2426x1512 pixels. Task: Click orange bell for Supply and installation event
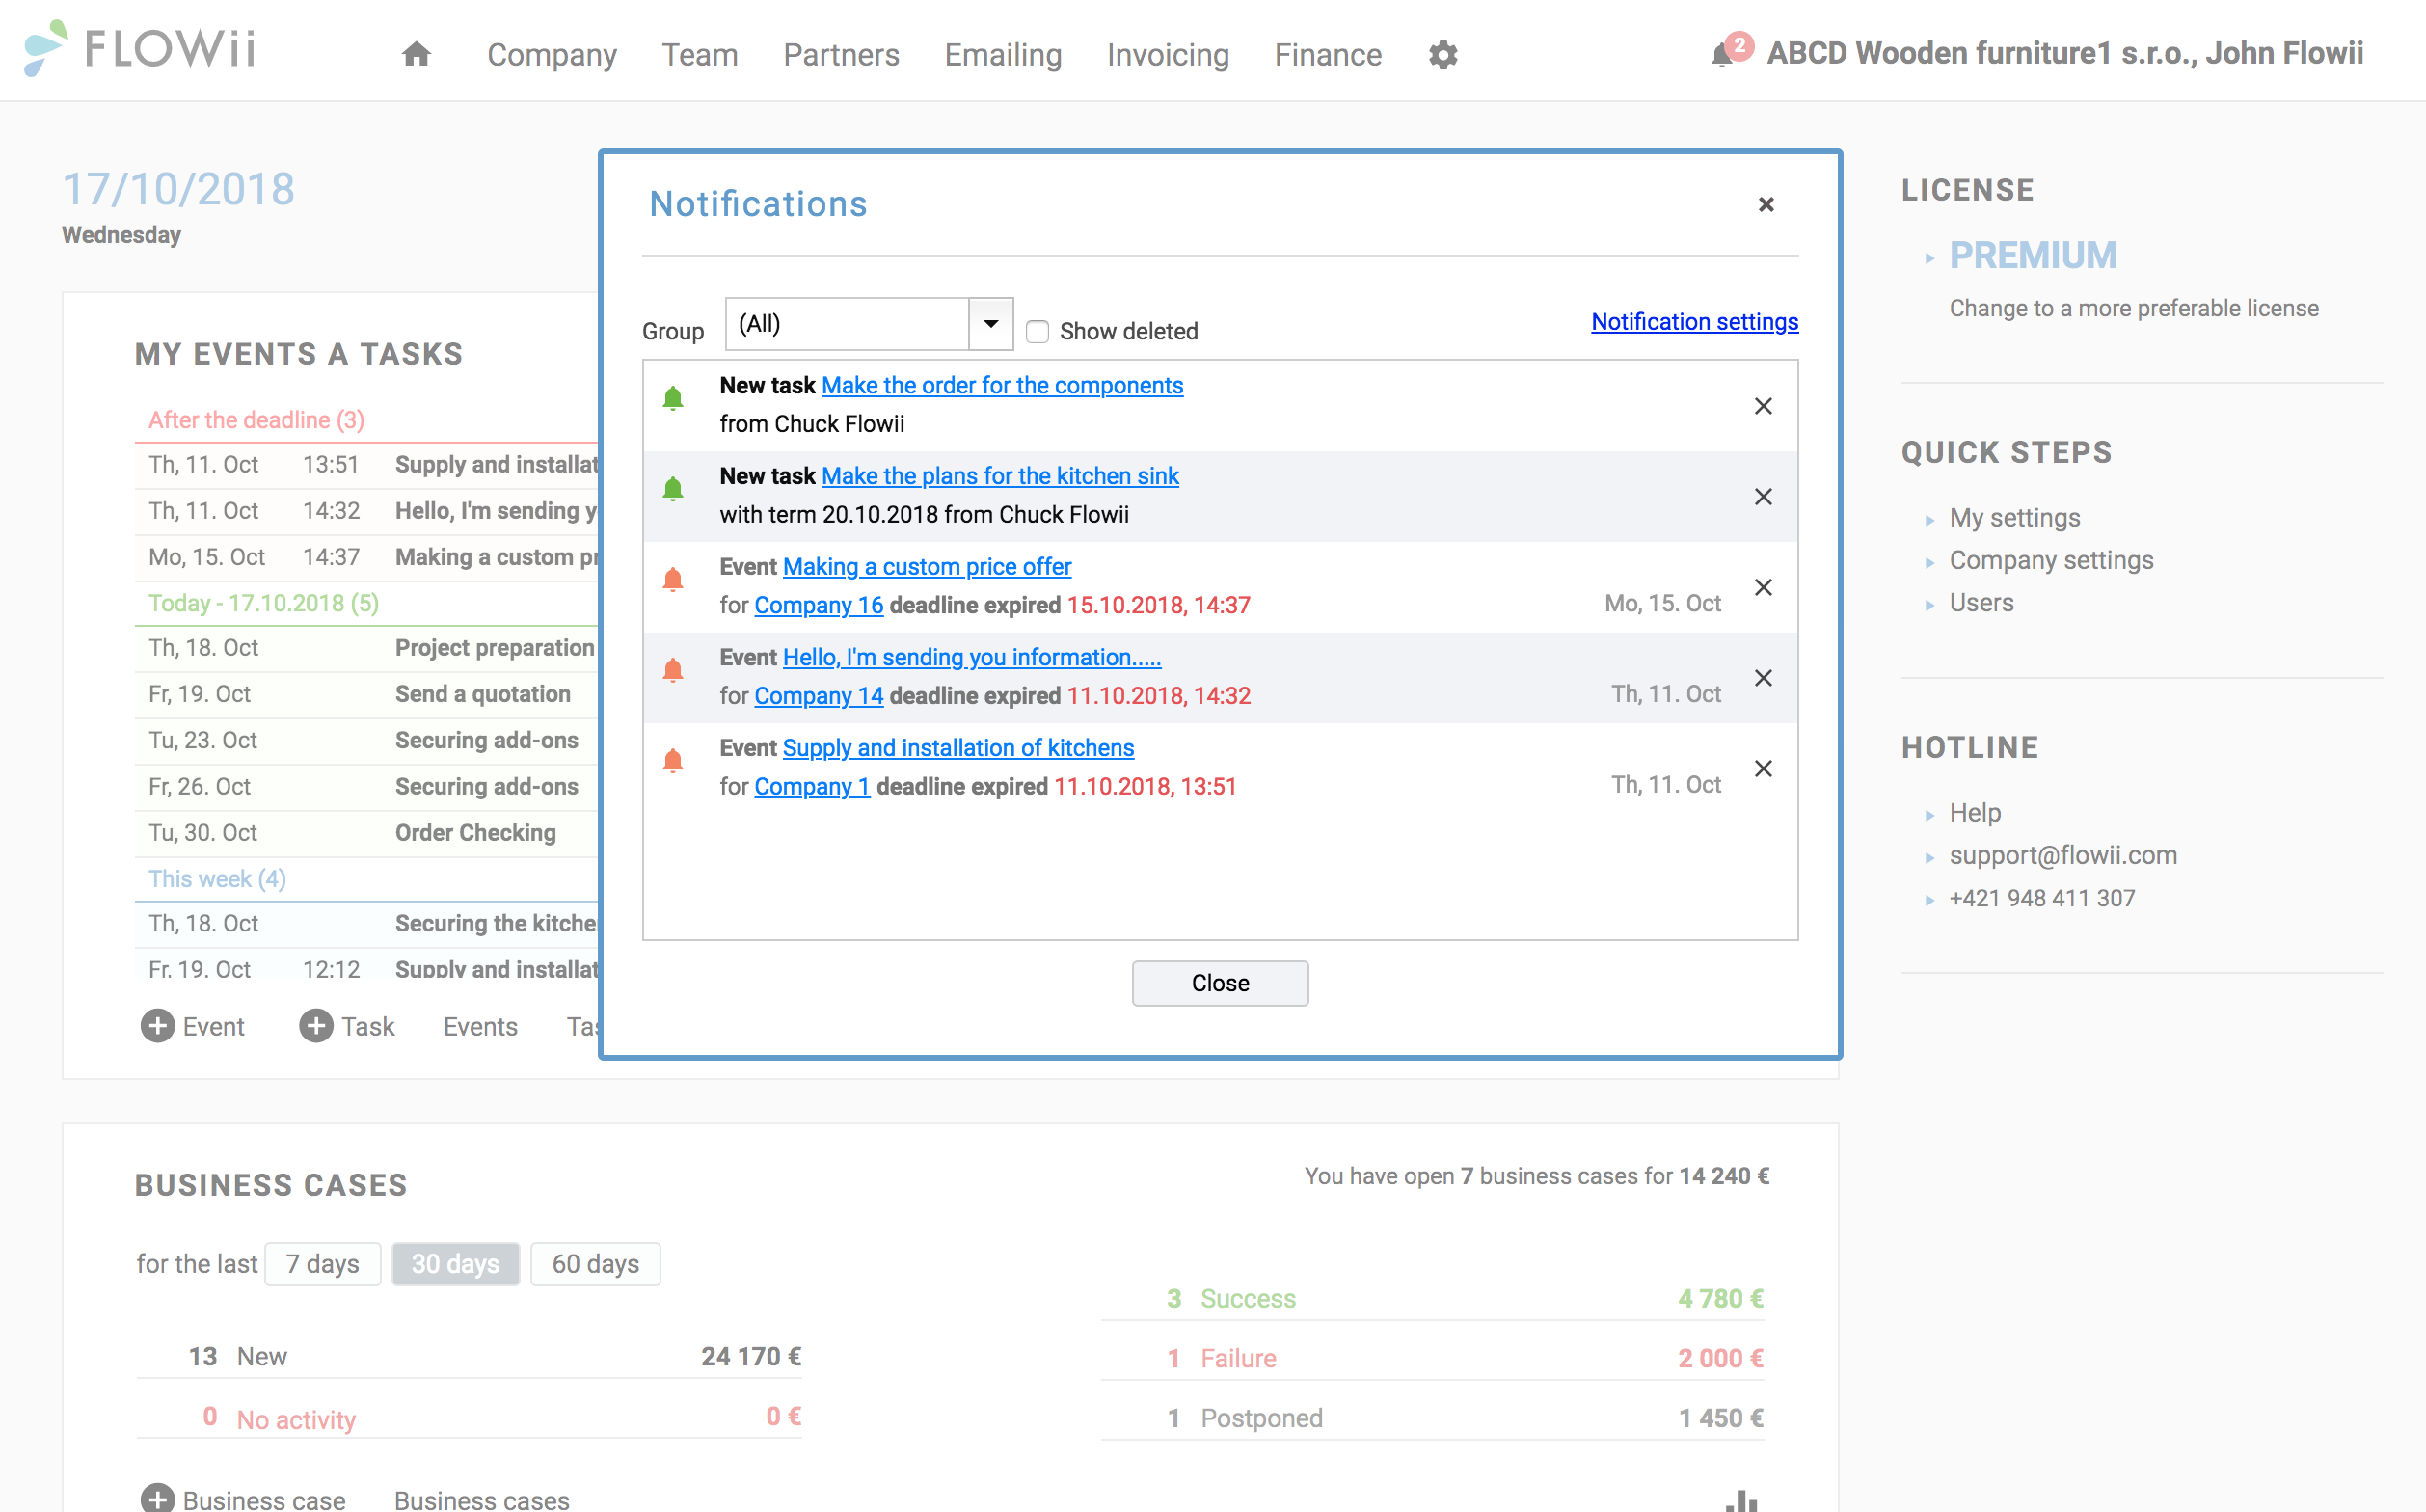(673, 762)
